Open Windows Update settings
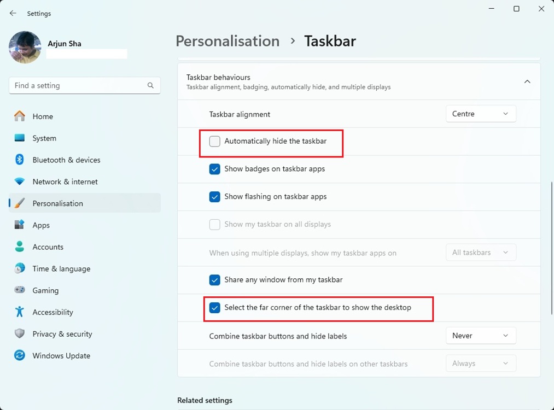554x410 pixels. [84, 356]
